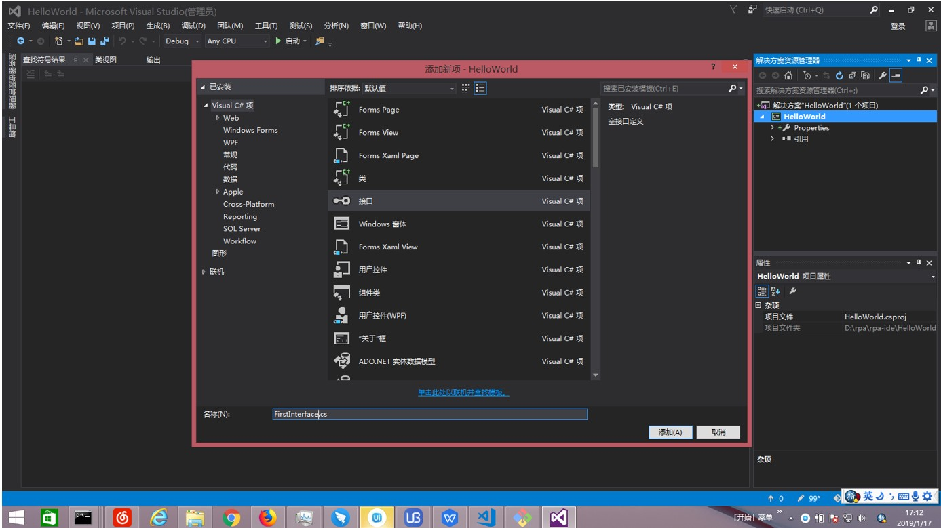Click the search magnifier in template search box

tap(733, 88)
